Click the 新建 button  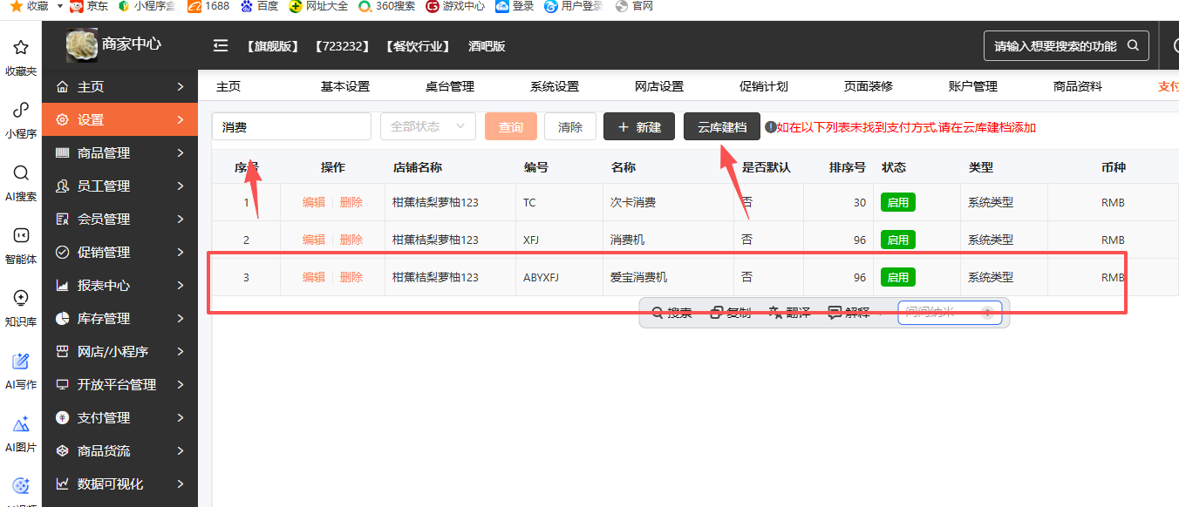click(x=639, y=127)
